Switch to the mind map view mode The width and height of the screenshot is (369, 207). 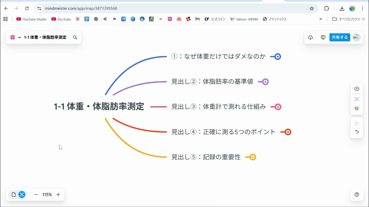tap(22, 195)
